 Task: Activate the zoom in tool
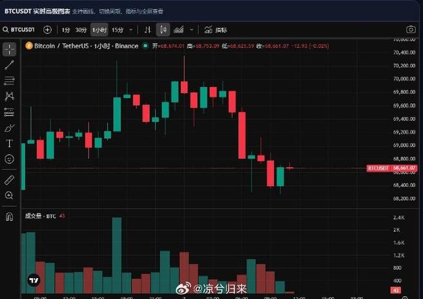coord(10,196)
